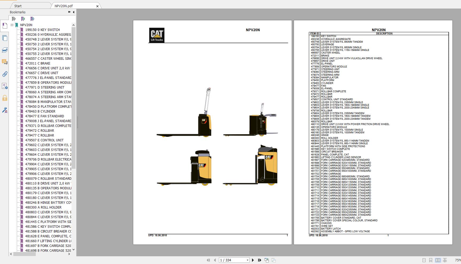Click the third bookmark toolbar icon
The width and height of the screenshot is (461, 264).
pos(32,19)
